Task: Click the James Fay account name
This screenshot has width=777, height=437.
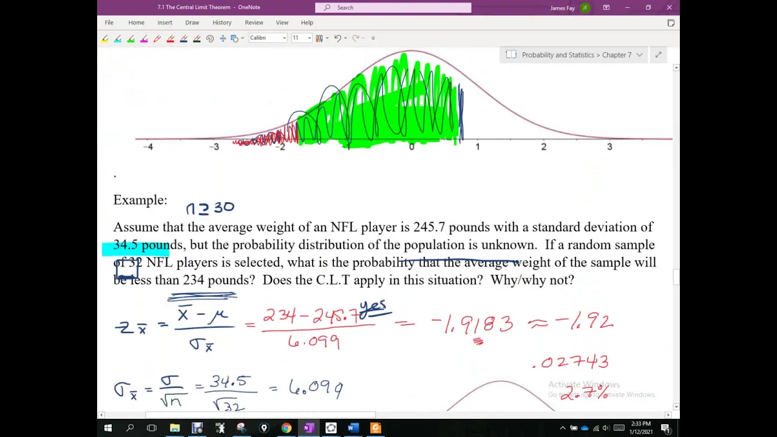Action: tap(562, 8)
